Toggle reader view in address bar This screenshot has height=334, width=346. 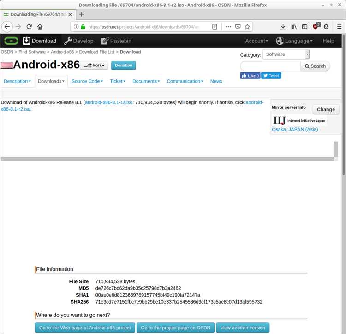[215, 27]
